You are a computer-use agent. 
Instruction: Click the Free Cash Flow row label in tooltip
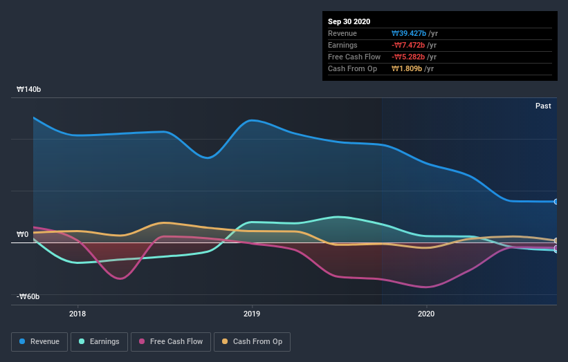click(x=354, y=57)
